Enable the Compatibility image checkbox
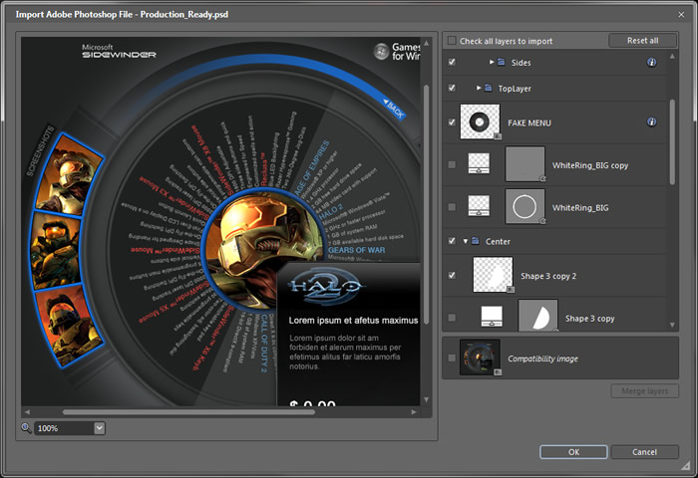The width and height of the screenshot is (698, 478). (x=452, y=358)
